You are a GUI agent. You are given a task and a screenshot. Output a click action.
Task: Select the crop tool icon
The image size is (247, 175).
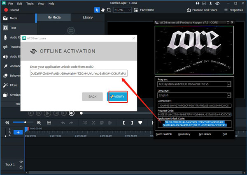click(x=109, y=10)
